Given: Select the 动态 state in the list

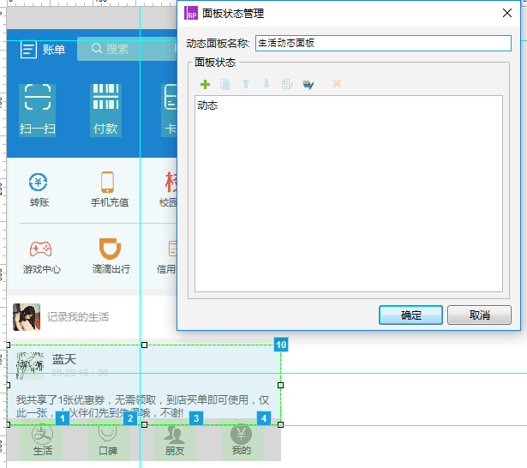Looking at the screenshot, I should 207,105.
